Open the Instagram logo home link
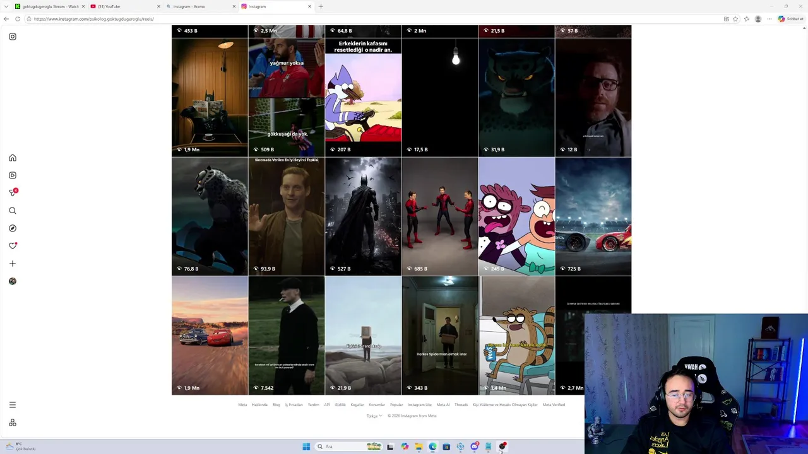The width and height of the screenshot is (808, 454). pos(13,37)
